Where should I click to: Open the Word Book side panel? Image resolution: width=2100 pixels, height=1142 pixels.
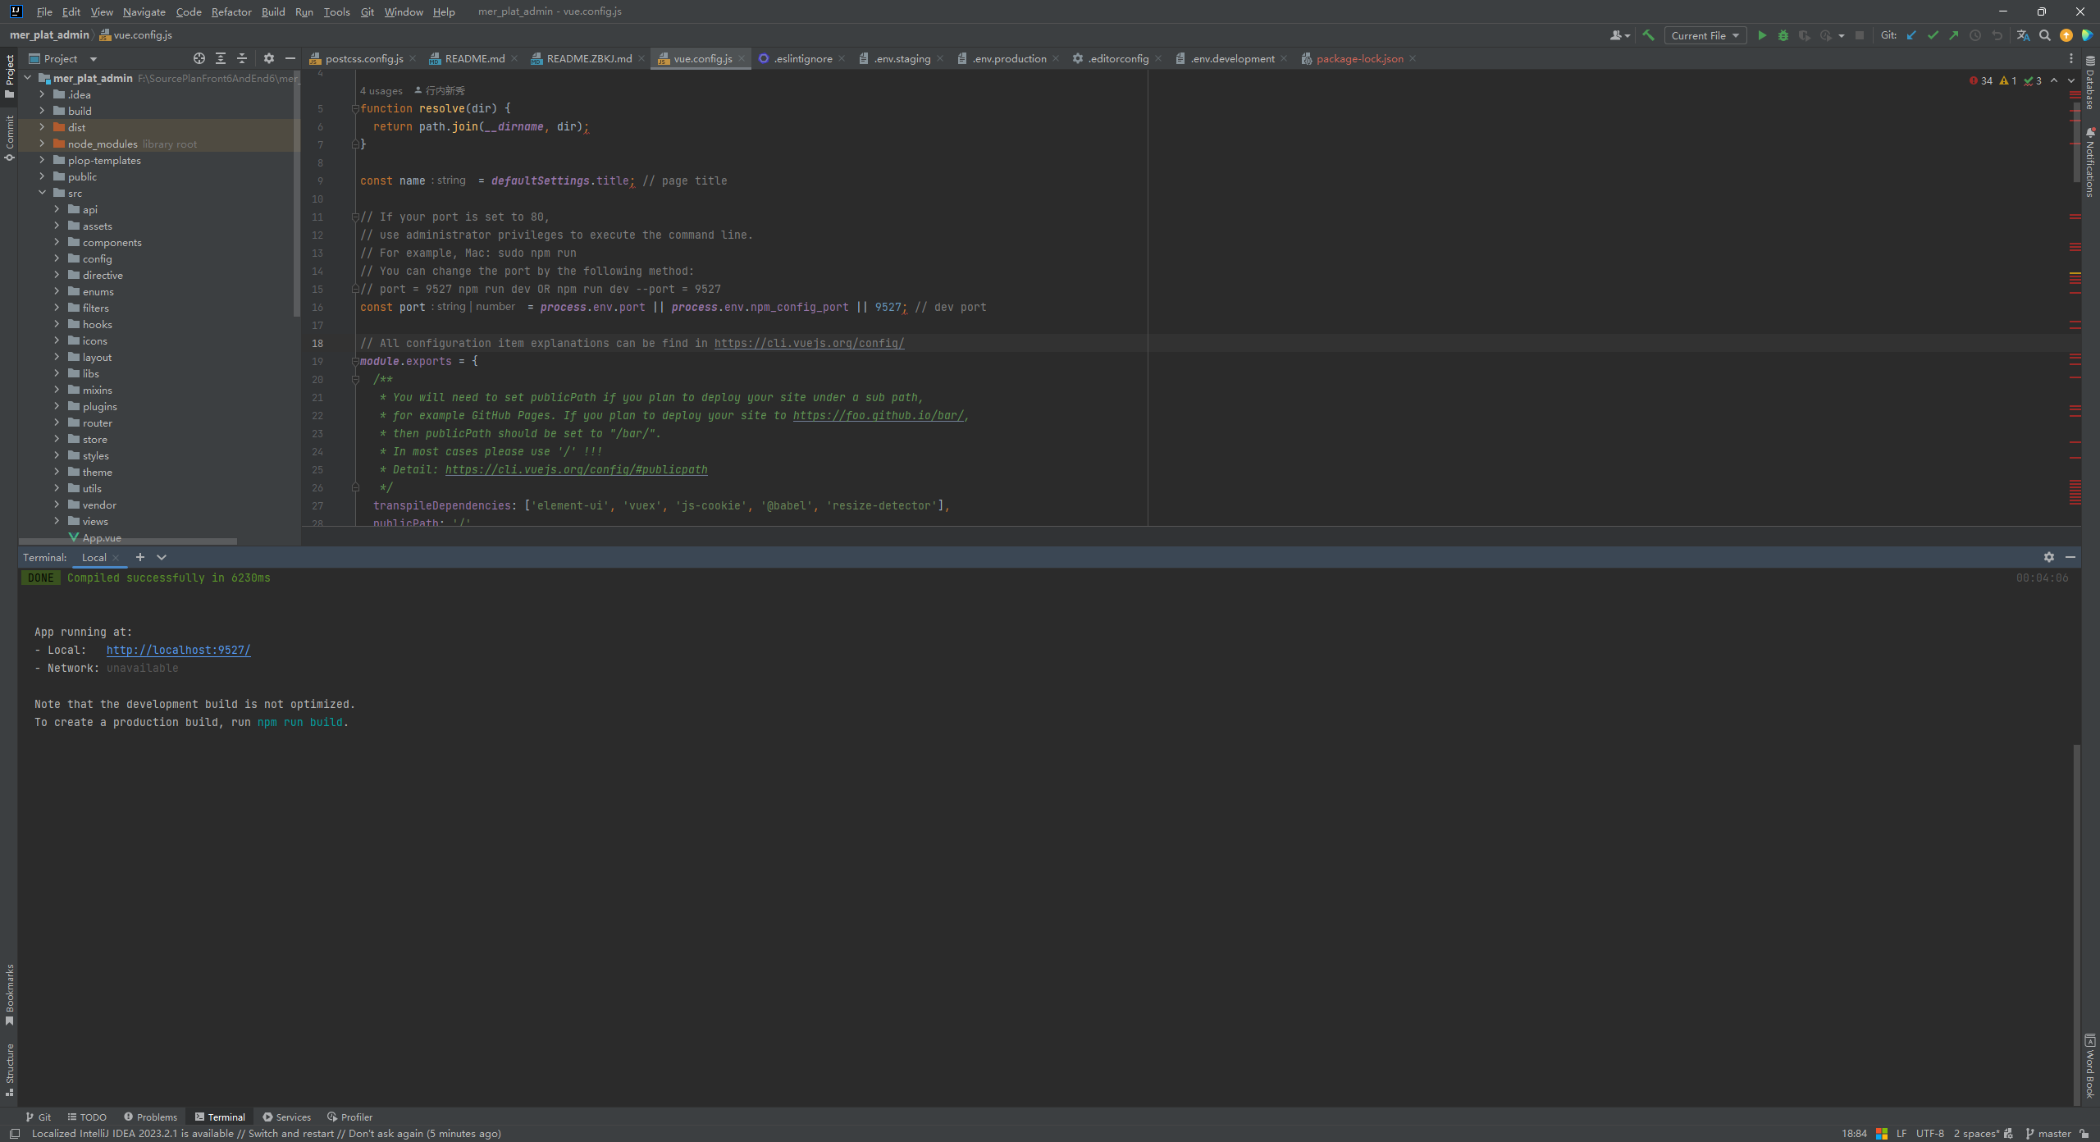coord(2090,1067)
